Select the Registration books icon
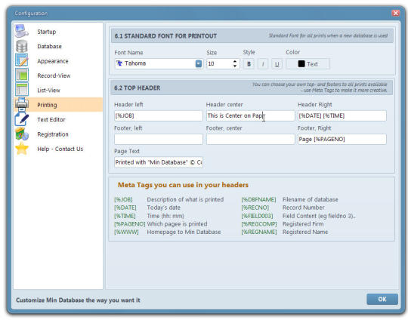Viewport: 408px width, 320px height. [x=22, y=134]
